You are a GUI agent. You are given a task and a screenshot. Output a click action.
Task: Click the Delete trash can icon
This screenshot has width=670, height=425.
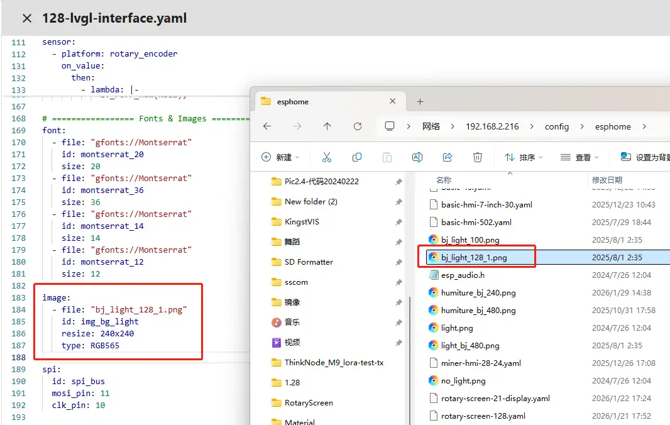pyautogui.click(x=478, y=157)
